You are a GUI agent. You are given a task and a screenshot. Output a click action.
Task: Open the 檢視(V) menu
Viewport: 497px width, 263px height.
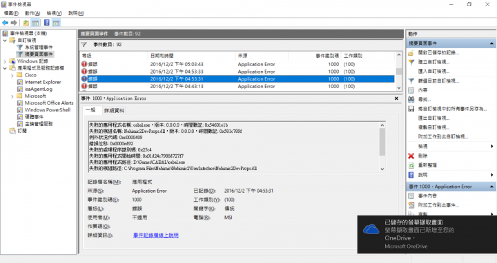(55, 13)
